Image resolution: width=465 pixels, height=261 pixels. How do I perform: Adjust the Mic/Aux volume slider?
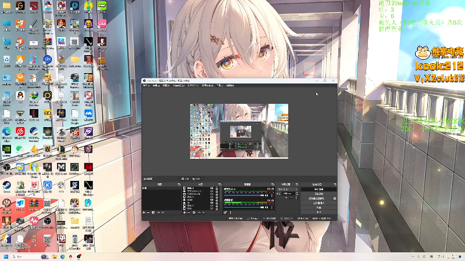point(244,195)
